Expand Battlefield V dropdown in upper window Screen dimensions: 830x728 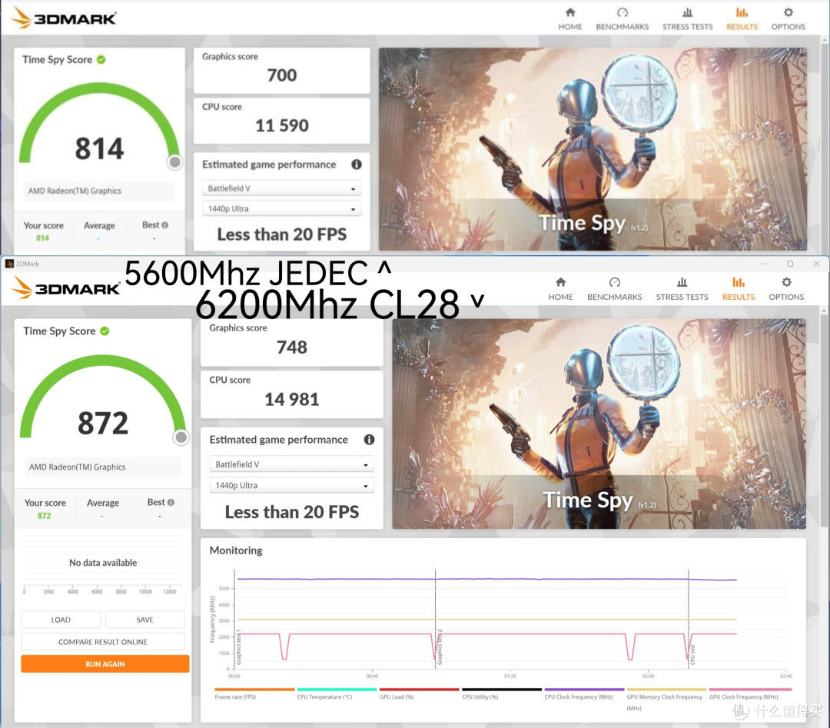coord(281,188)
